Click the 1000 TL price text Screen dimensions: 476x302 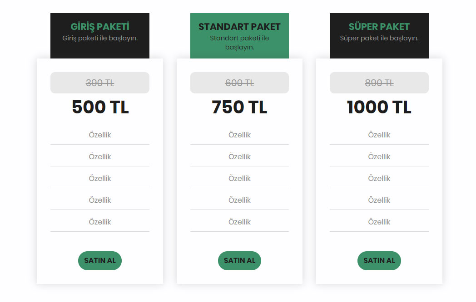(x=379, y=107)
